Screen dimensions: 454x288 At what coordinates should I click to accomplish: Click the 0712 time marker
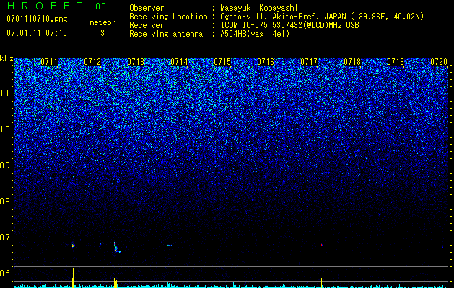point(92,62)
